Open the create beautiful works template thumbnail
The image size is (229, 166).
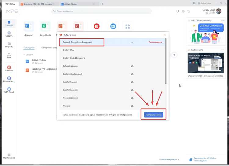[205, 63]
